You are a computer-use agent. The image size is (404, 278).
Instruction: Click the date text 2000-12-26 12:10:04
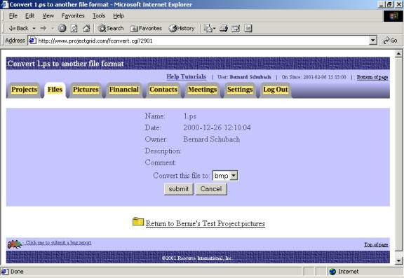pos(217,127)
